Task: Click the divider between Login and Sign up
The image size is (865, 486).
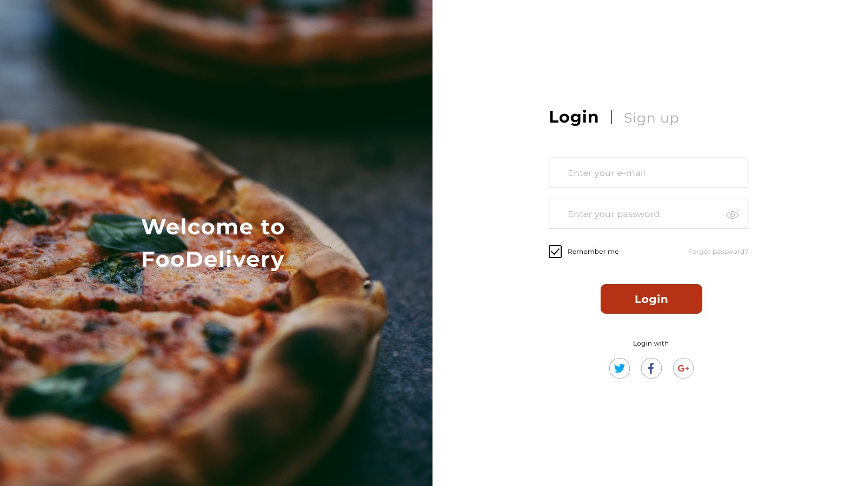Action: (x=611, y=117)
